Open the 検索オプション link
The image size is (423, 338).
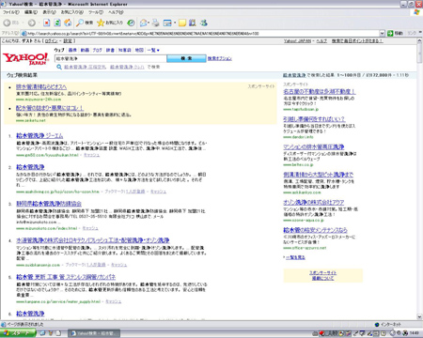tap(220, 58)
